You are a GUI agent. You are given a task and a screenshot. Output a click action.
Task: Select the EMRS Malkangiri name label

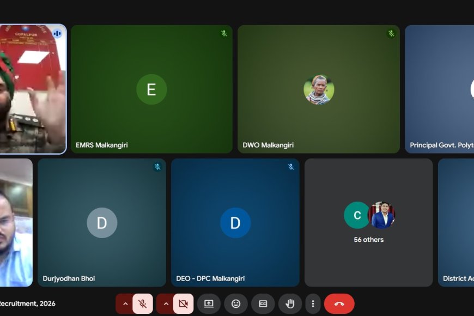click(x=102, y=145)
